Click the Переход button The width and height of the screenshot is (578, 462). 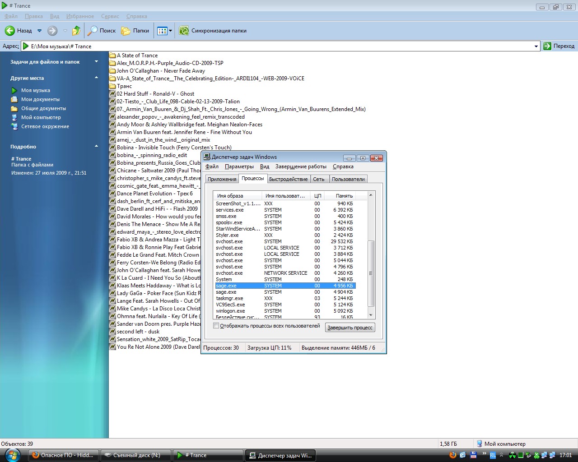coord(559,46)
